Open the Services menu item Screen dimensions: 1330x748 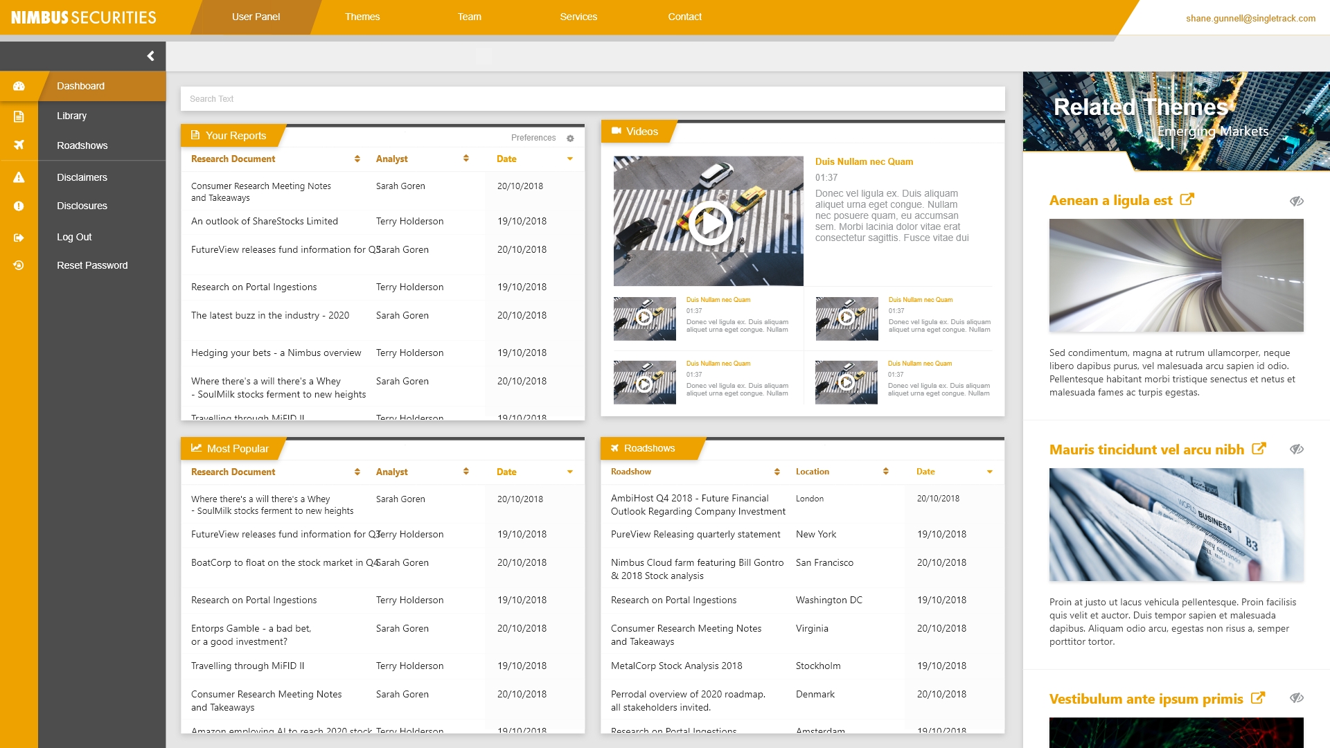(x=578, y=17)
